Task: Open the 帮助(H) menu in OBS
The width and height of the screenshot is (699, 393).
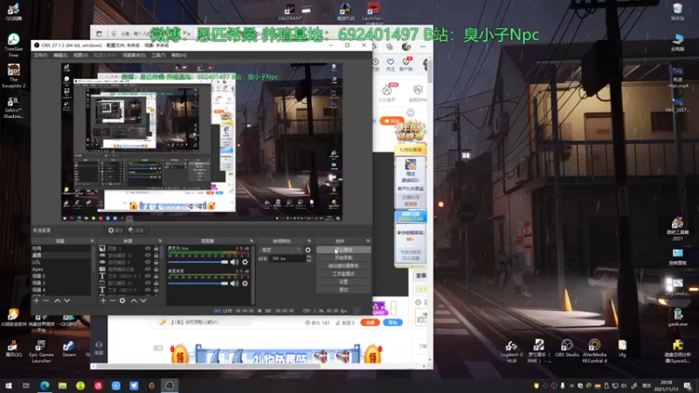Action: pyautogui.click(x=179, y=55)
